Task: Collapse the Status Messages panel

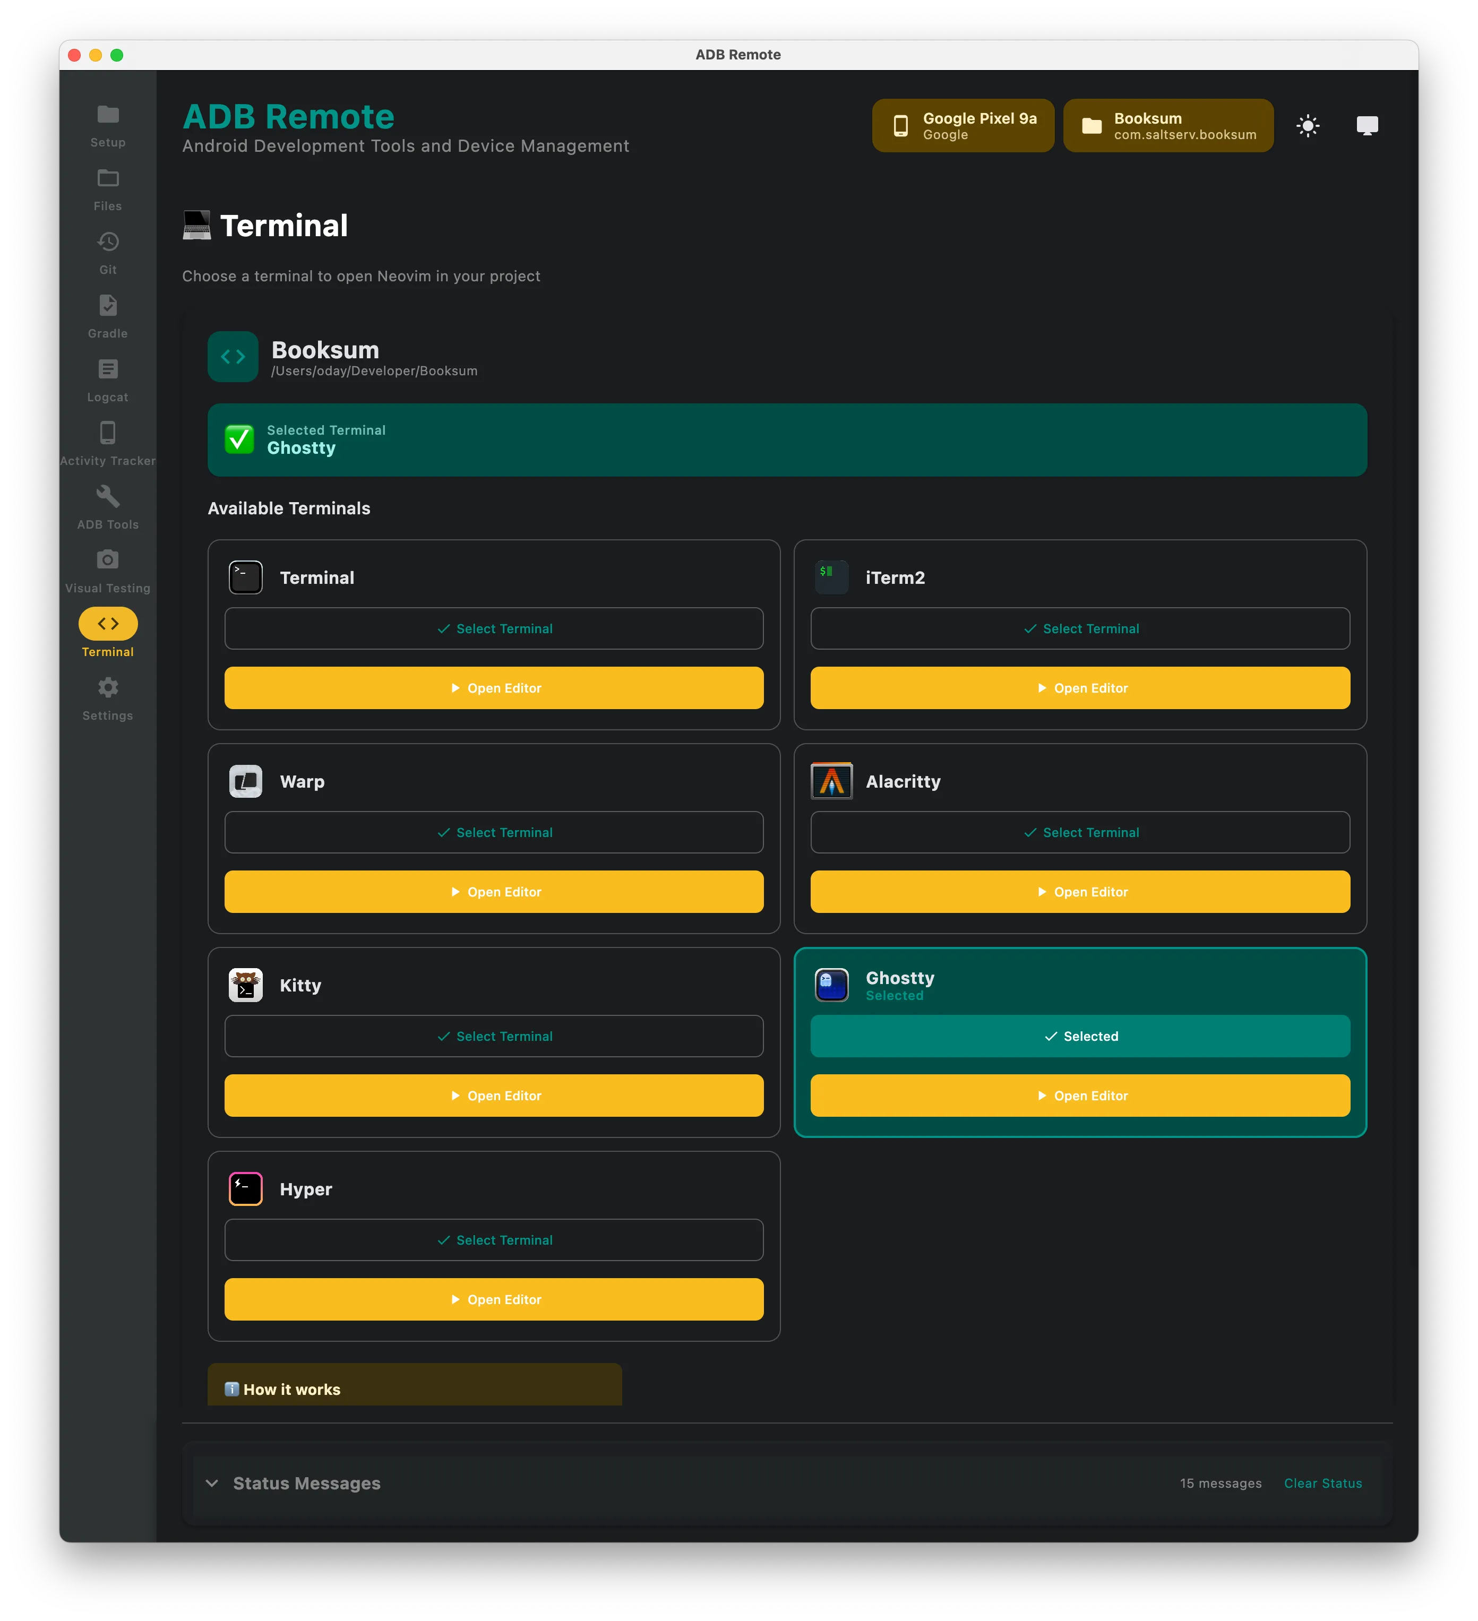Action: [212, 1482]
